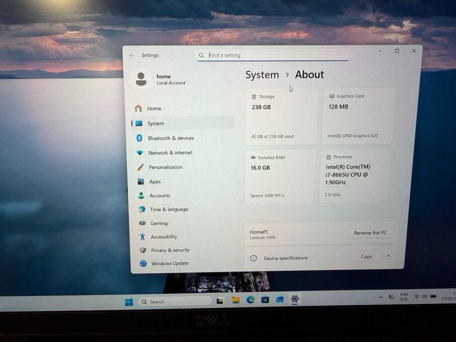Focus the Find a setting search box
The image size is (456, 342).
coord(273,55)
